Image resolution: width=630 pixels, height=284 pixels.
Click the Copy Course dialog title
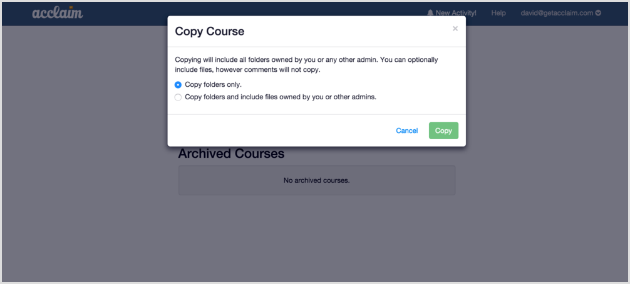coord(209,31)
